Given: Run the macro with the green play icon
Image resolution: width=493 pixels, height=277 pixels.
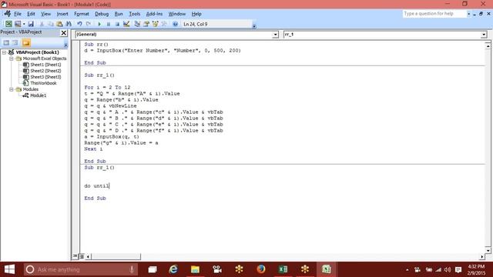Looking at the screenshot, I should pyautogui.click(x=99, y=24).
